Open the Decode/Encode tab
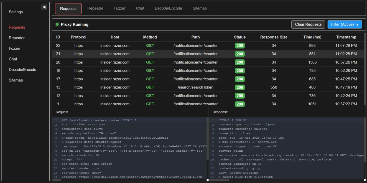Image resolution: width=367 pixels, height=183 pixels. (168, 8)
